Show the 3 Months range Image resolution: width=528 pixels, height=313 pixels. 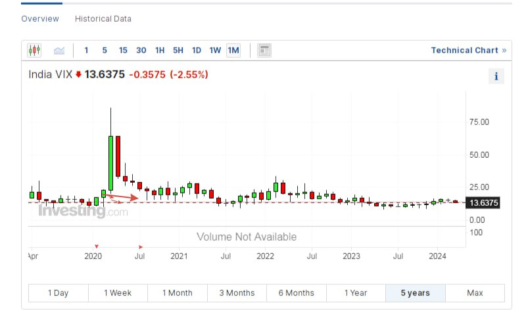pyautogui.click(x=237, y=293)
